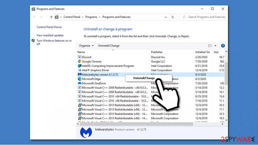Open the help question mark icon
Viewport: 258px width, 145px height.
point(223,46)
